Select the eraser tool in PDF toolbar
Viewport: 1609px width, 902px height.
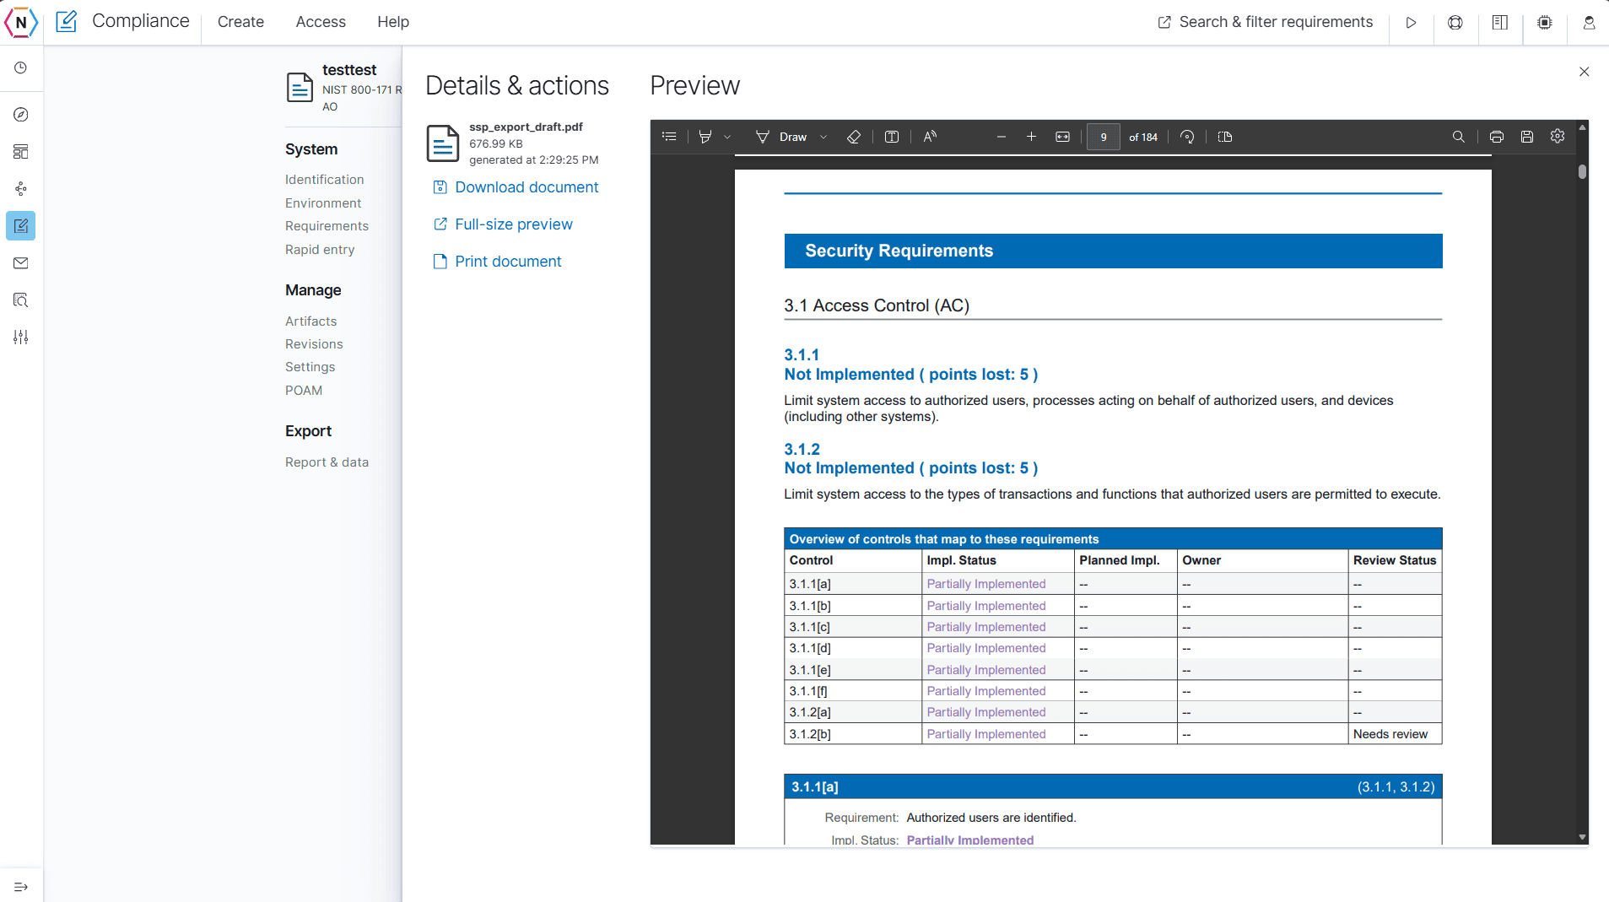854,137
